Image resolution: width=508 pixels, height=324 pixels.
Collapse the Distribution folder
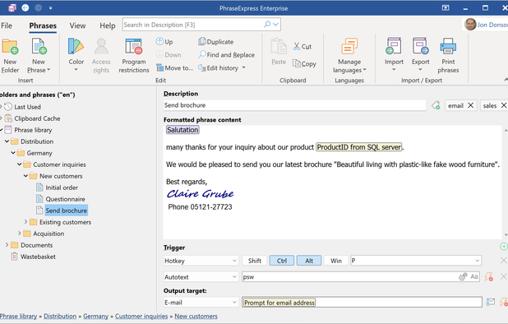[7, 141]
